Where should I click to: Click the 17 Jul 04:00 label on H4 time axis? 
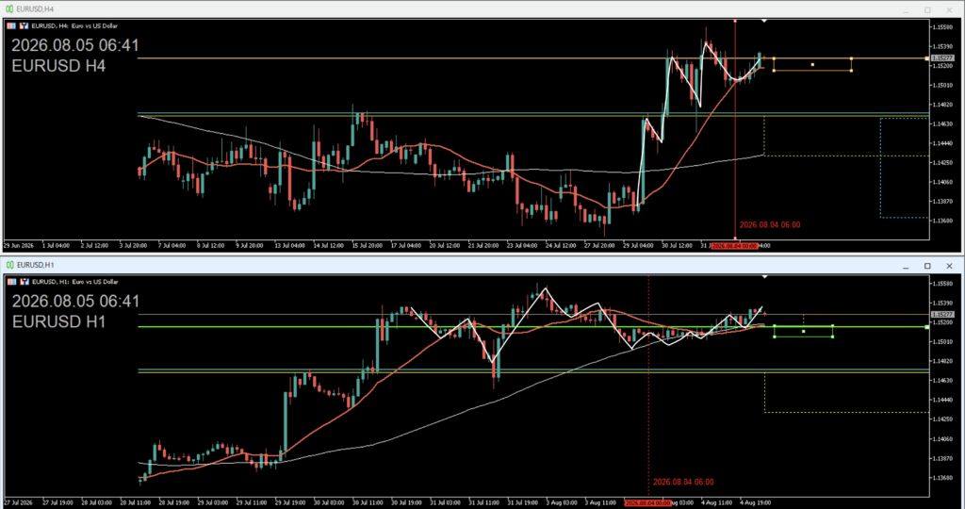click(405, 246)
